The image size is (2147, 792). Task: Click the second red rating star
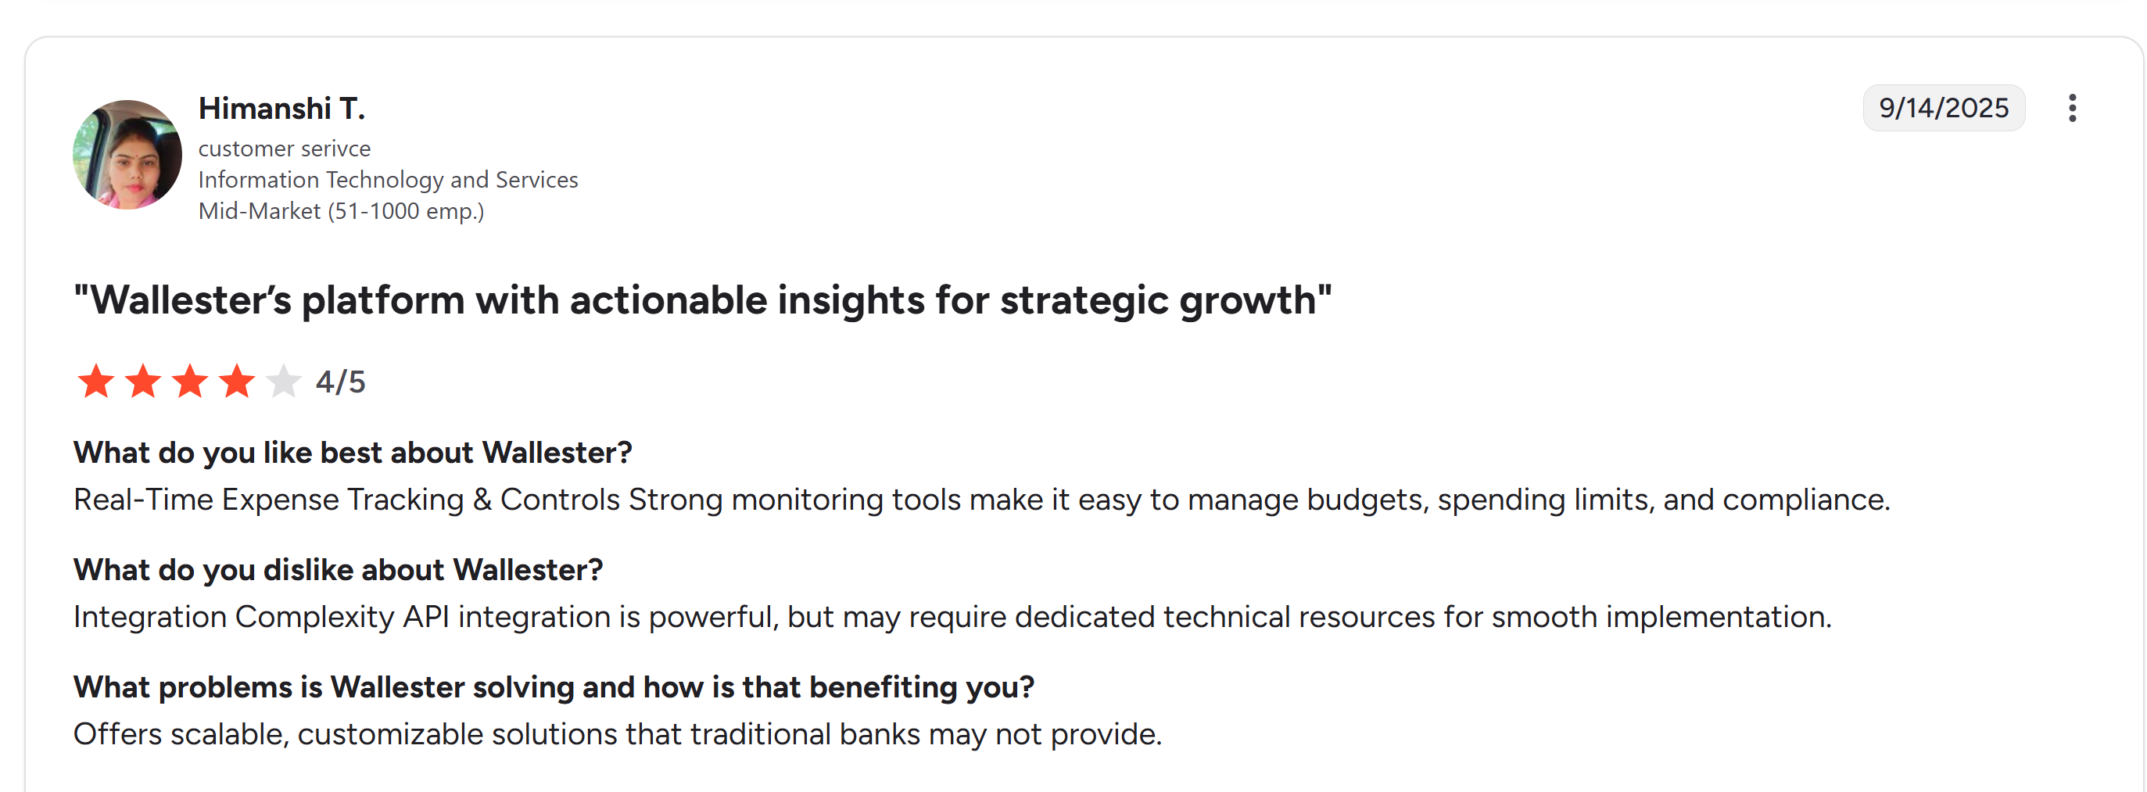[143, 382]
